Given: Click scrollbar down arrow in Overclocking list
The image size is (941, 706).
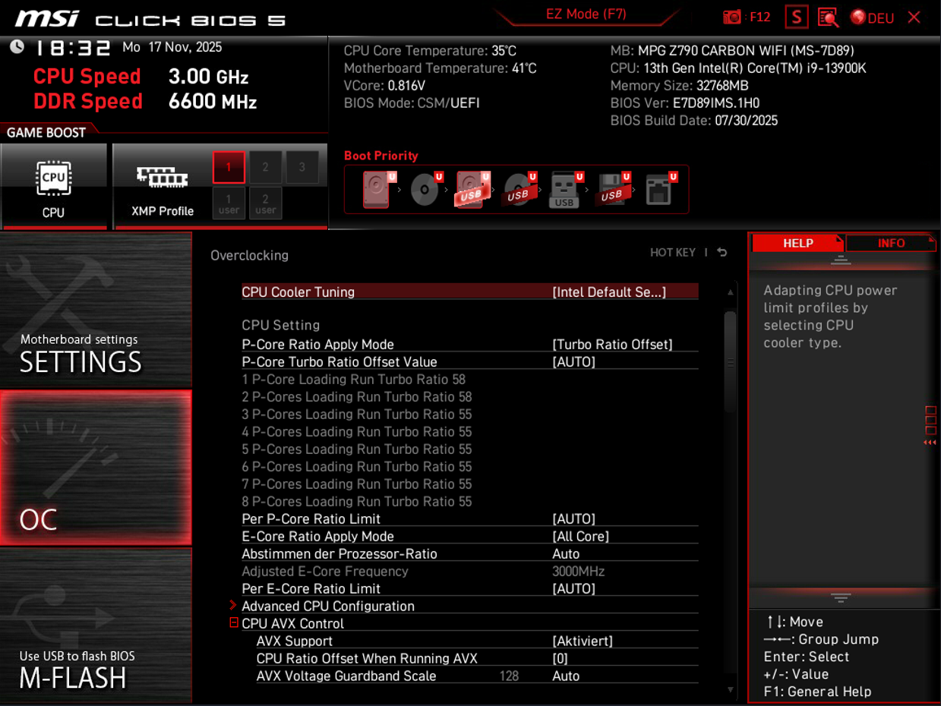Looking at the screenshot, I should point(731,689).
